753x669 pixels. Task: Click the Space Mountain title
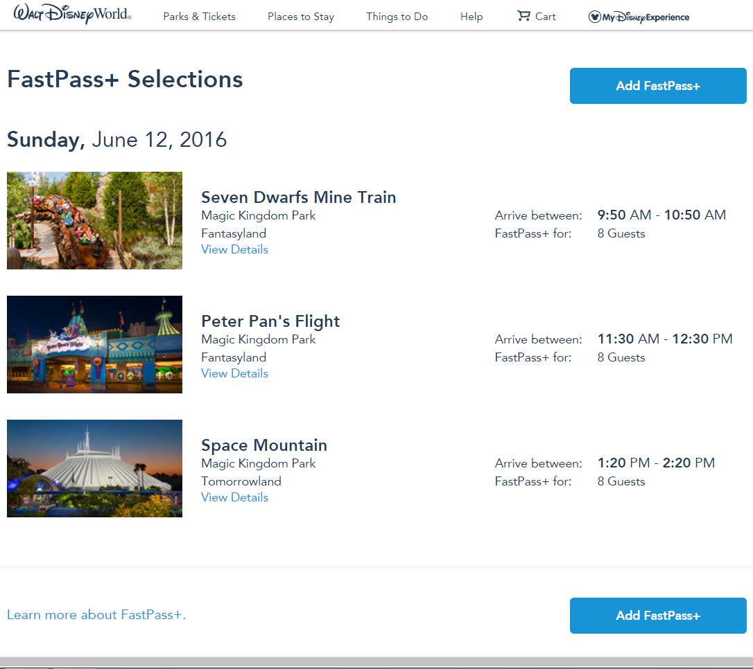[x=264, y=445]
